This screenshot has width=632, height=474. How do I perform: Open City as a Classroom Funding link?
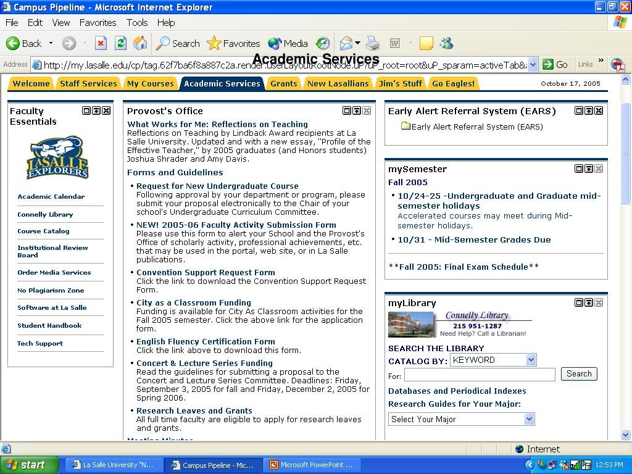point(193,302)
